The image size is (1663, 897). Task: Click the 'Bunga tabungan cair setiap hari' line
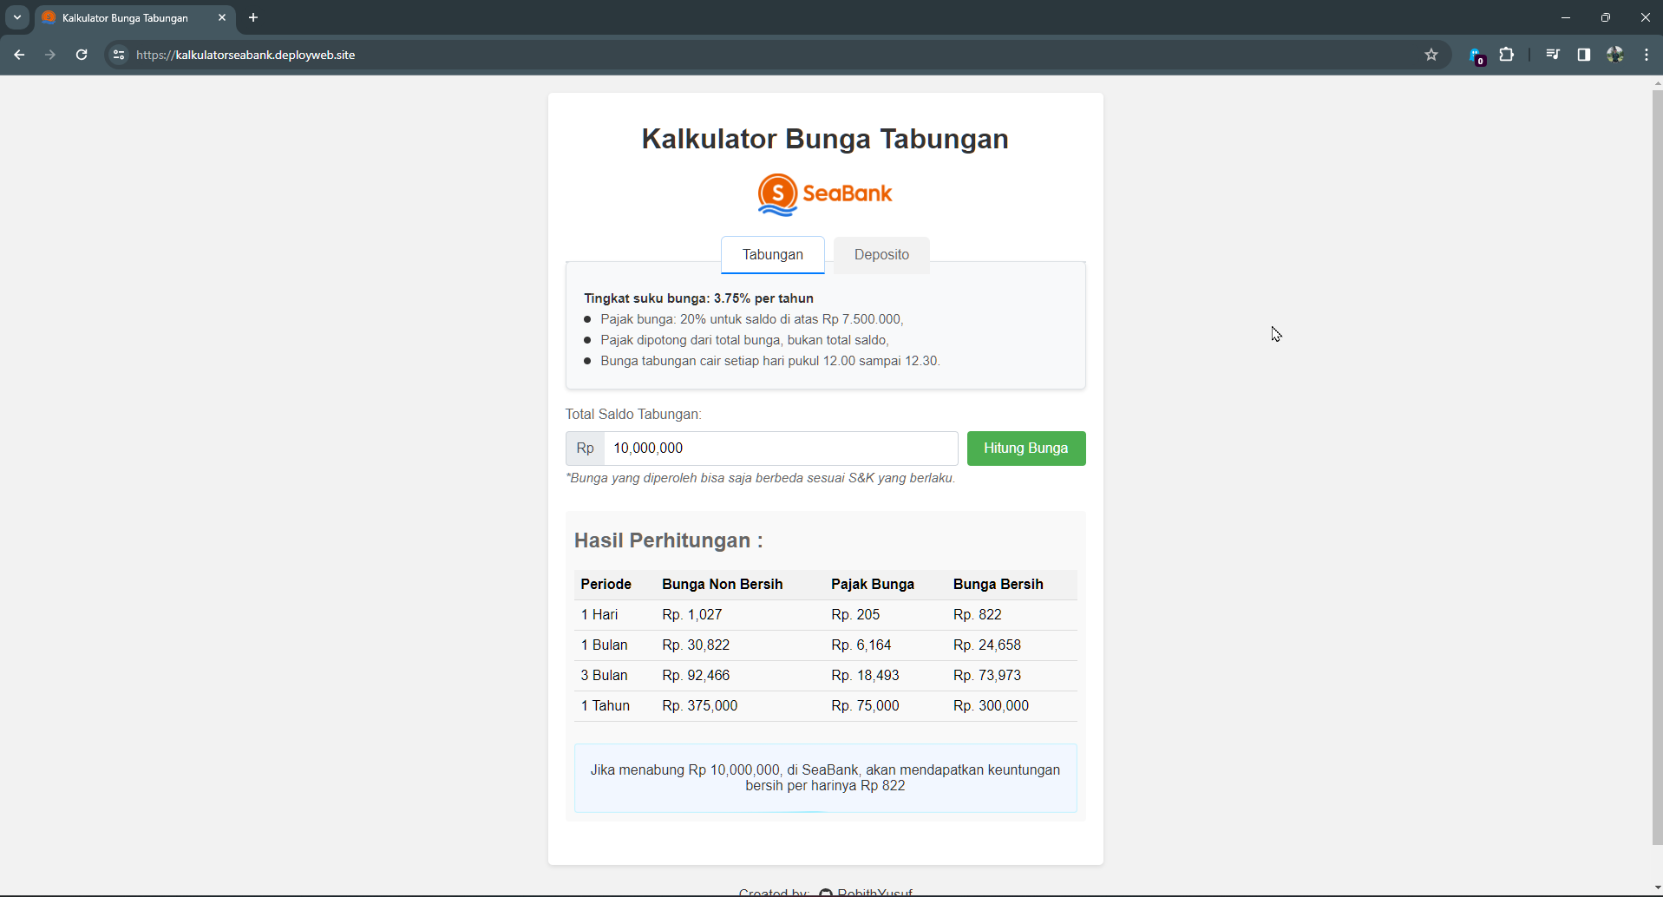click(x=770, y=361)
